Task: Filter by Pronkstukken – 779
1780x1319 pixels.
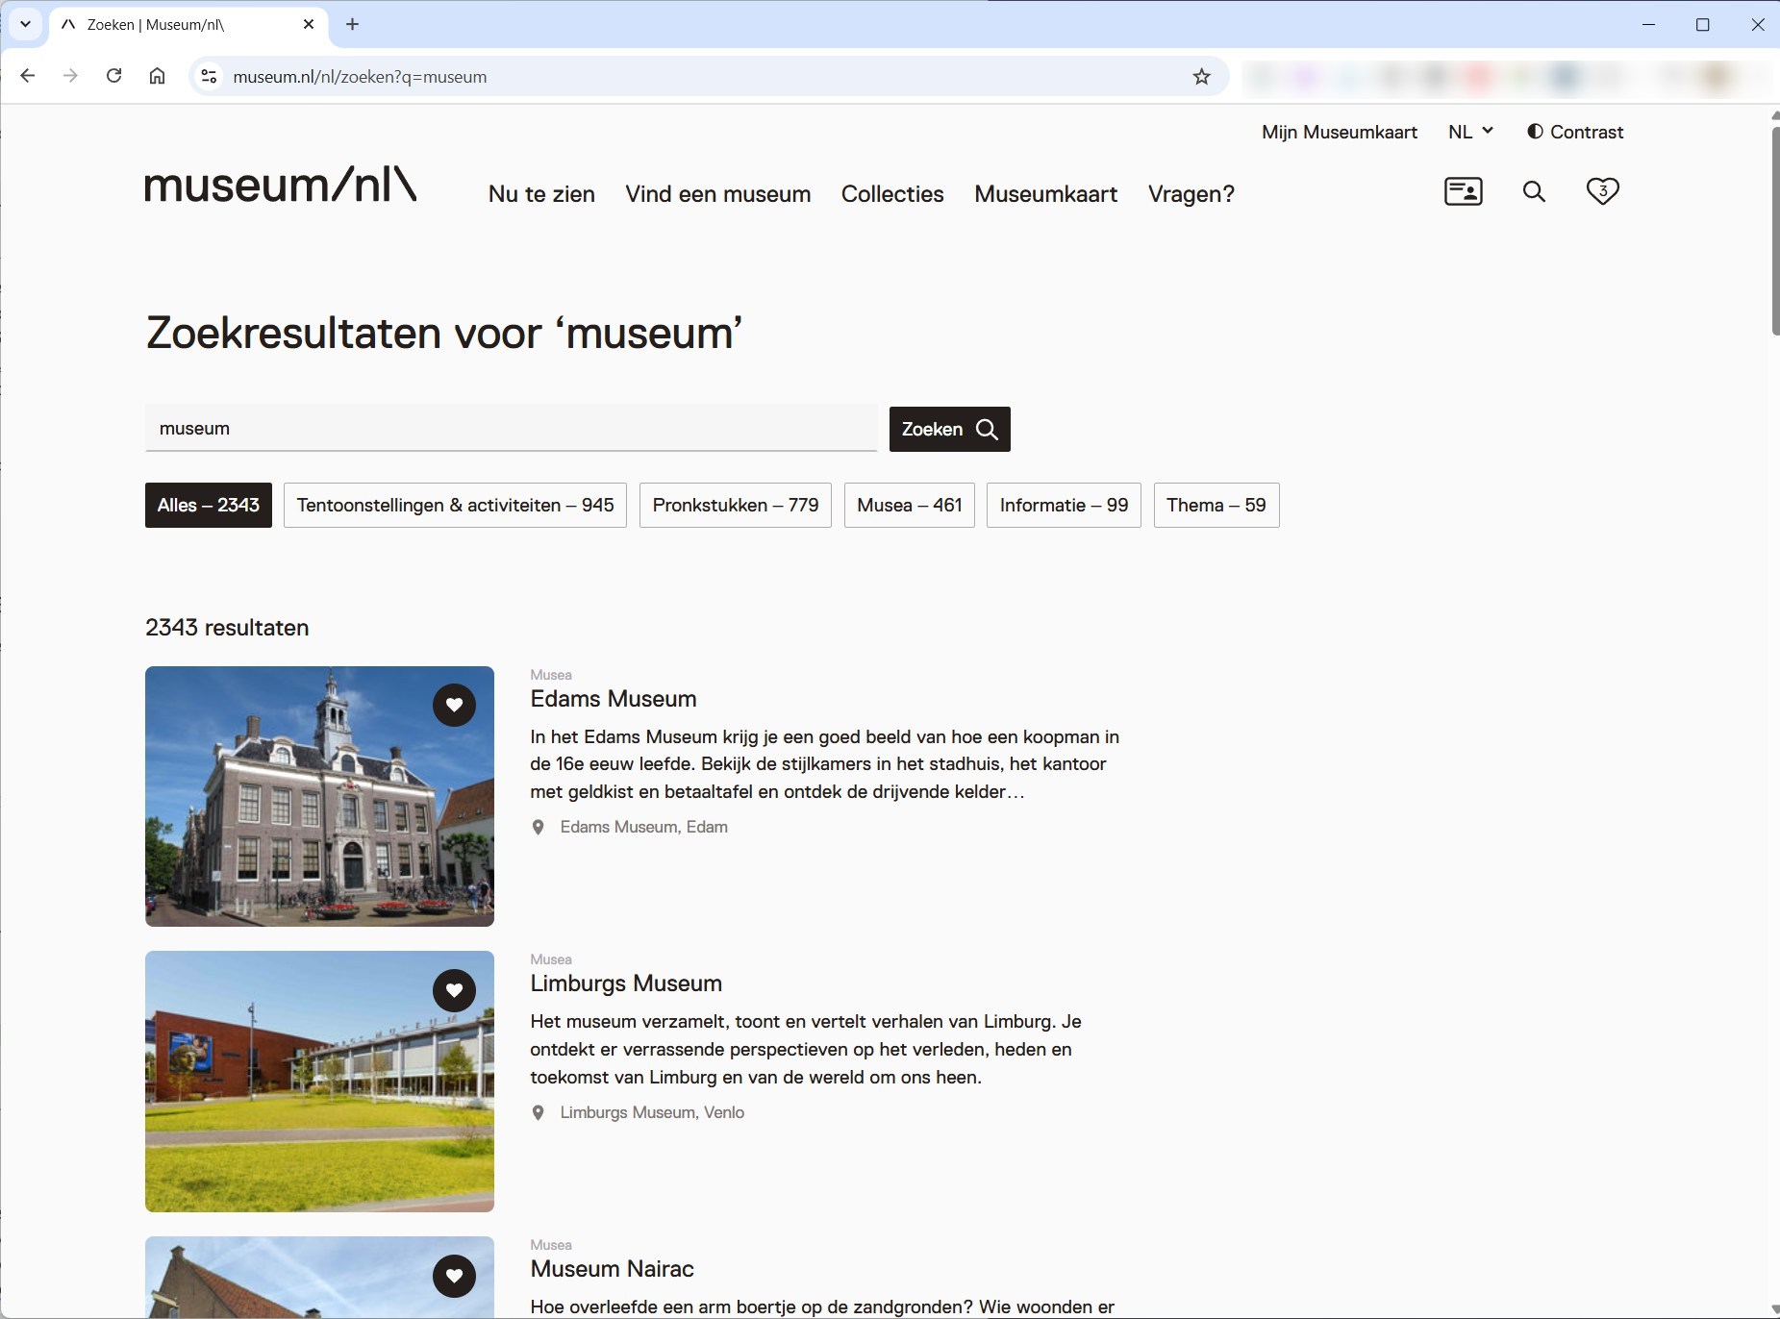Action: point(736,505)
